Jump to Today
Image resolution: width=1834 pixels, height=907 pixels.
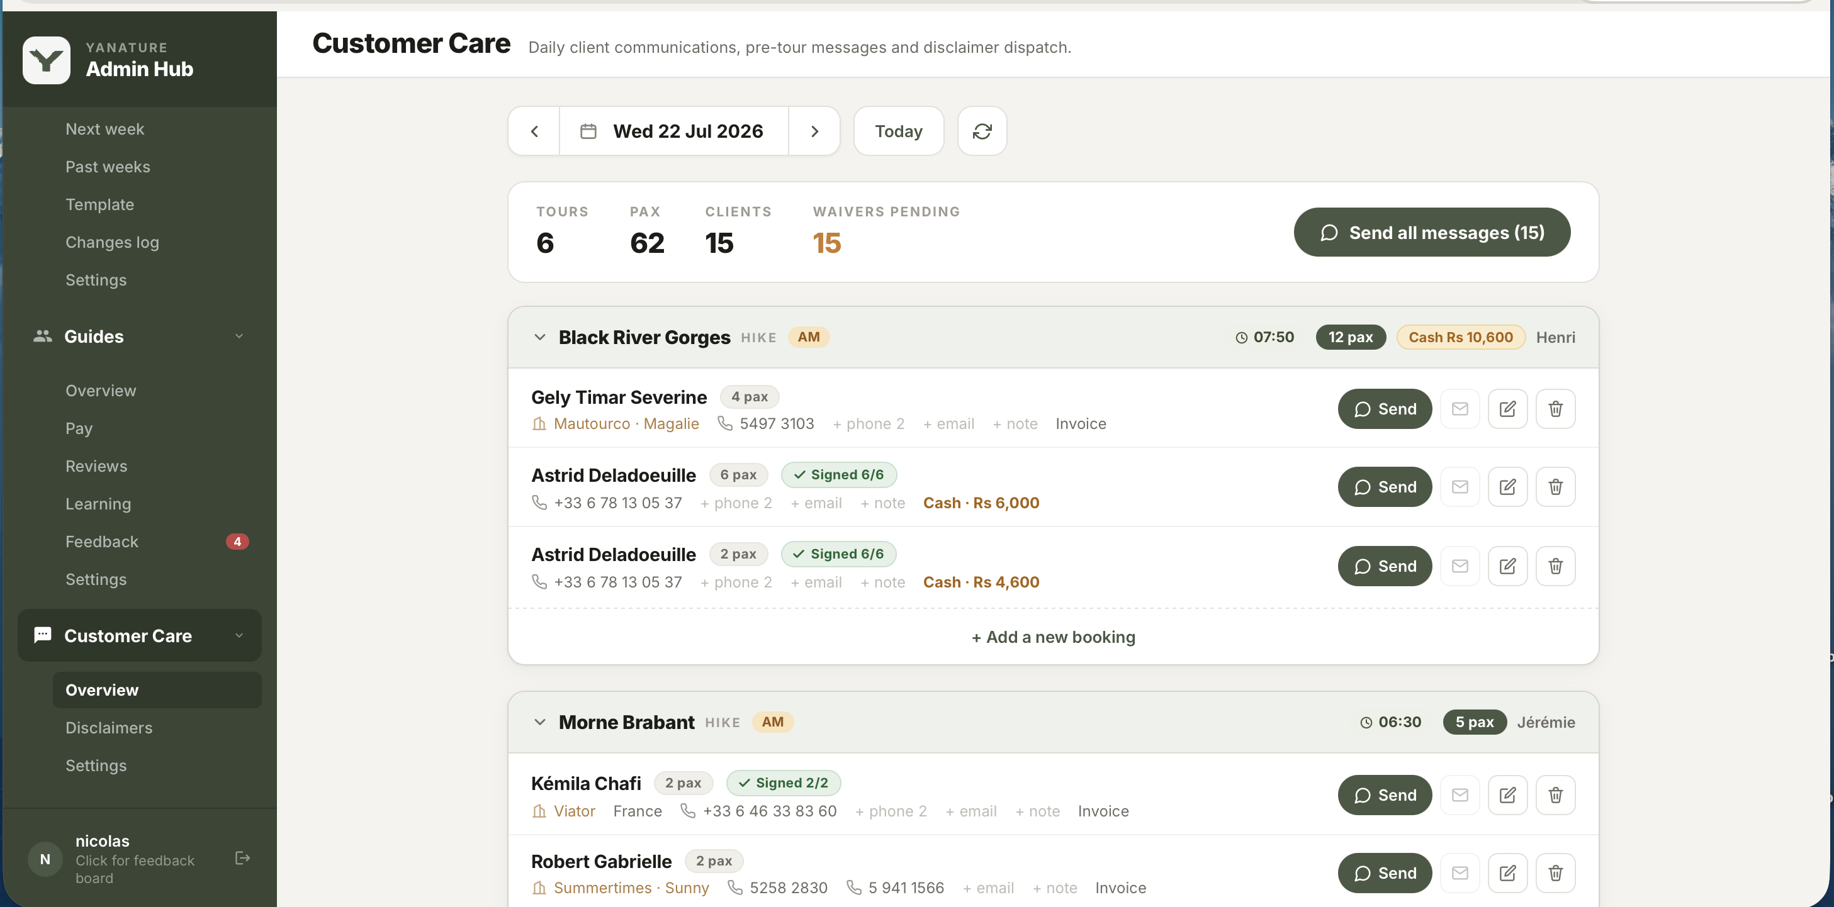pyautogui.click(x=899, y=131)
